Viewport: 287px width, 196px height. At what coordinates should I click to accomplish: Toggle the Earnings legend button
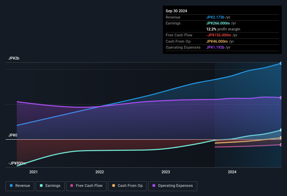(50, 186)
